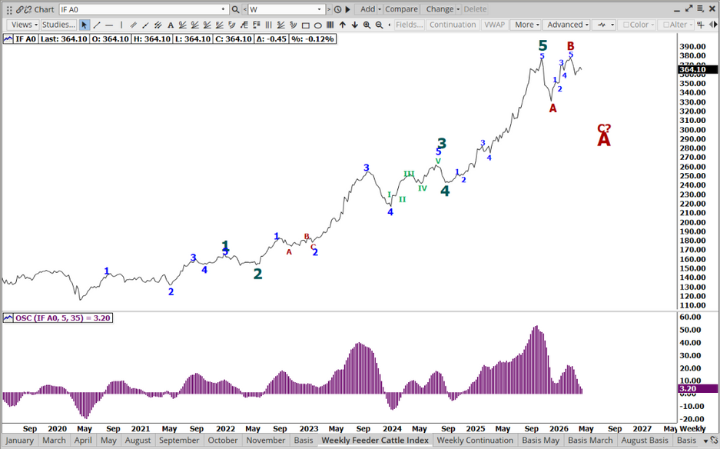Open the More dropdown
The height and width of the screenshot is (449, 720).
[526, 25]
